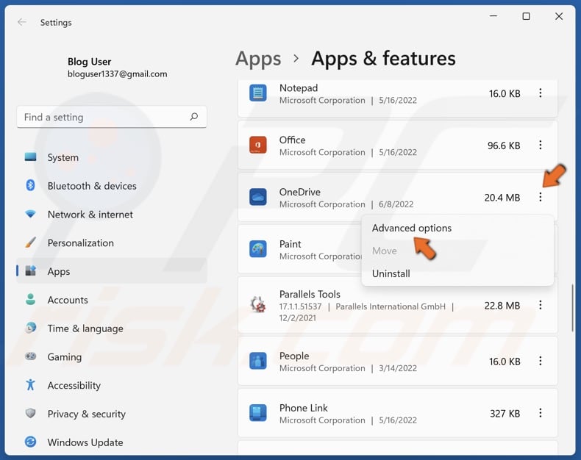
Task: Open Privacy & security settings
Action: click(111, 414)
